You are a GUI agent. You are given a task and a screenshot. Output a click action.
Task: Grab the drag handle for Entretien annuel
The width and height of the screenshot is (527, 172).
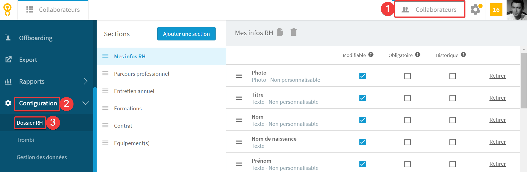click(x=105, y=91)
